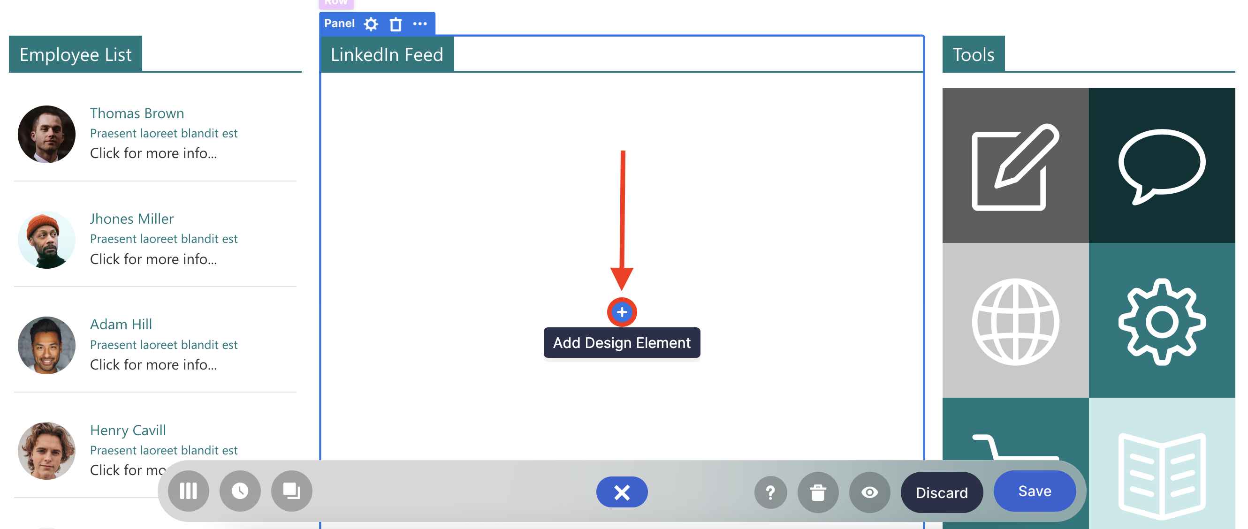
Task: Click Jhones Miller profile photo
Action: click(46, 240)
